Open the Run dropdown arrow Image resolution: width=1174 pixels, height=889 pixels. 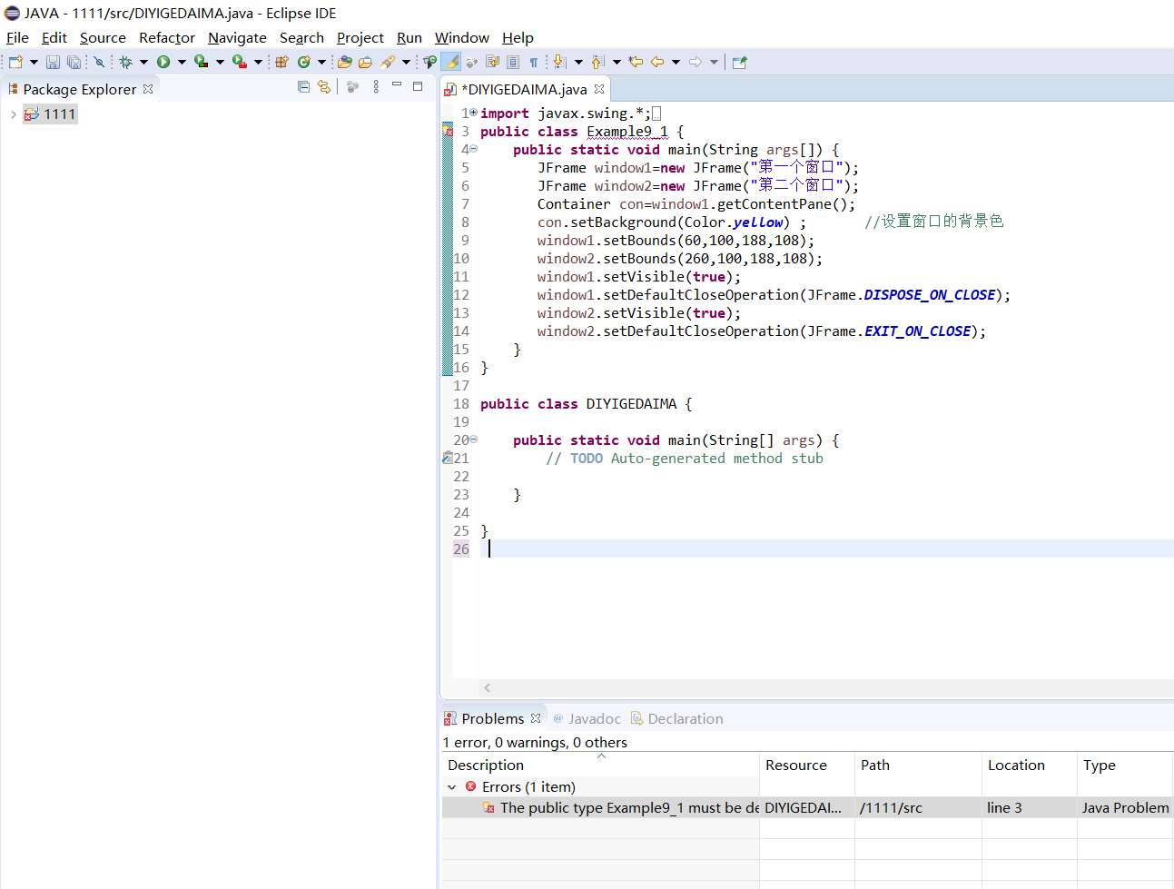point(182,62)
